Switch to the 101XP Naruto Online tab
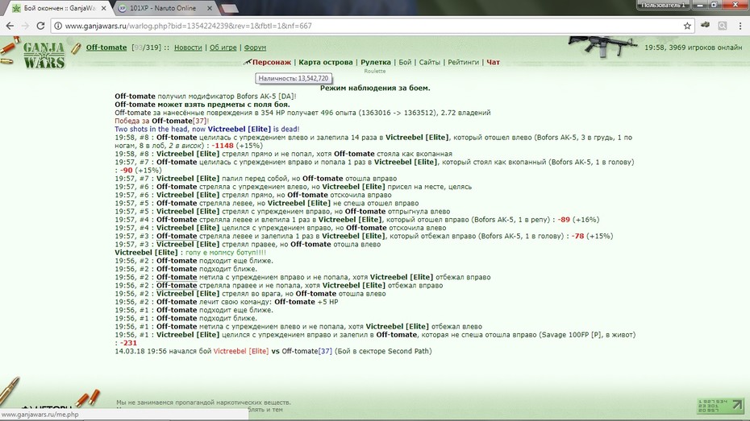750x421 pixels. point(163,8)
